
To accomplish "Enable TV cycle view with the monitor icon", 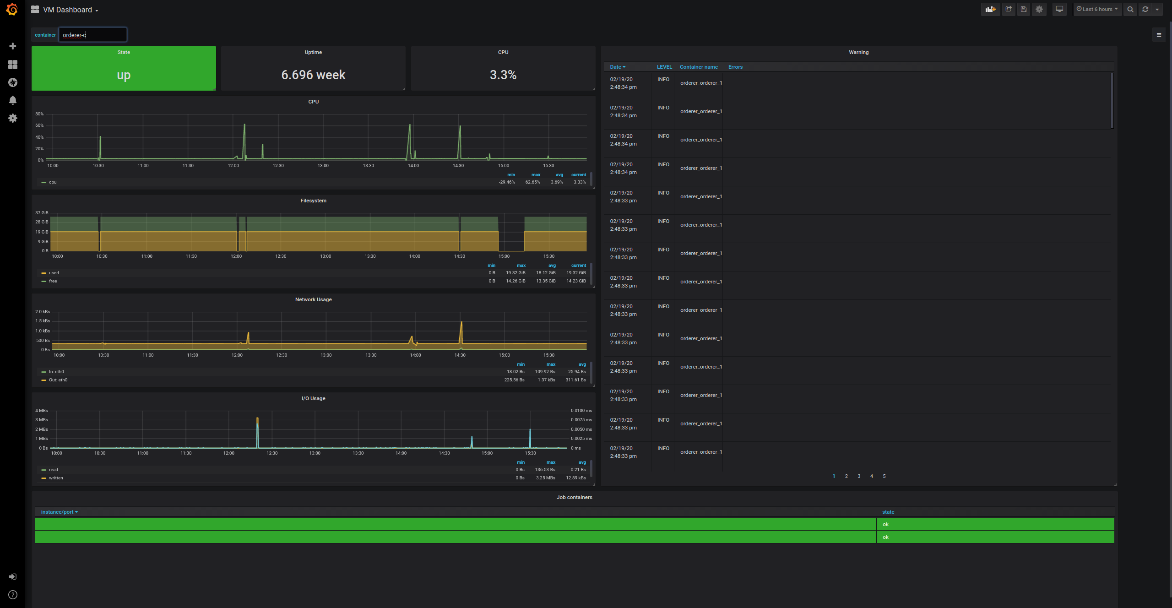I will click(x=1059, y=9).
